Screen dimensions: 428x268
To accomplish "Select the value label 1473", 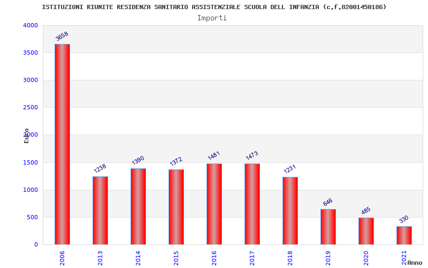I will tap(251, 155).
